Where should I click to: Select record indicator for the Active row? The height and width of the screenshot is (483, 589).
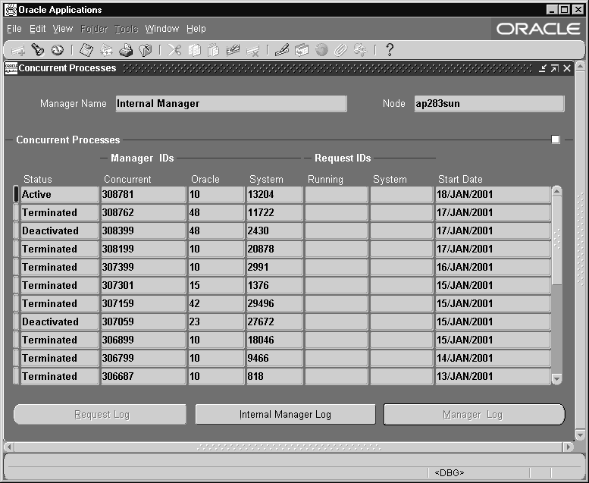click(16, 194)
